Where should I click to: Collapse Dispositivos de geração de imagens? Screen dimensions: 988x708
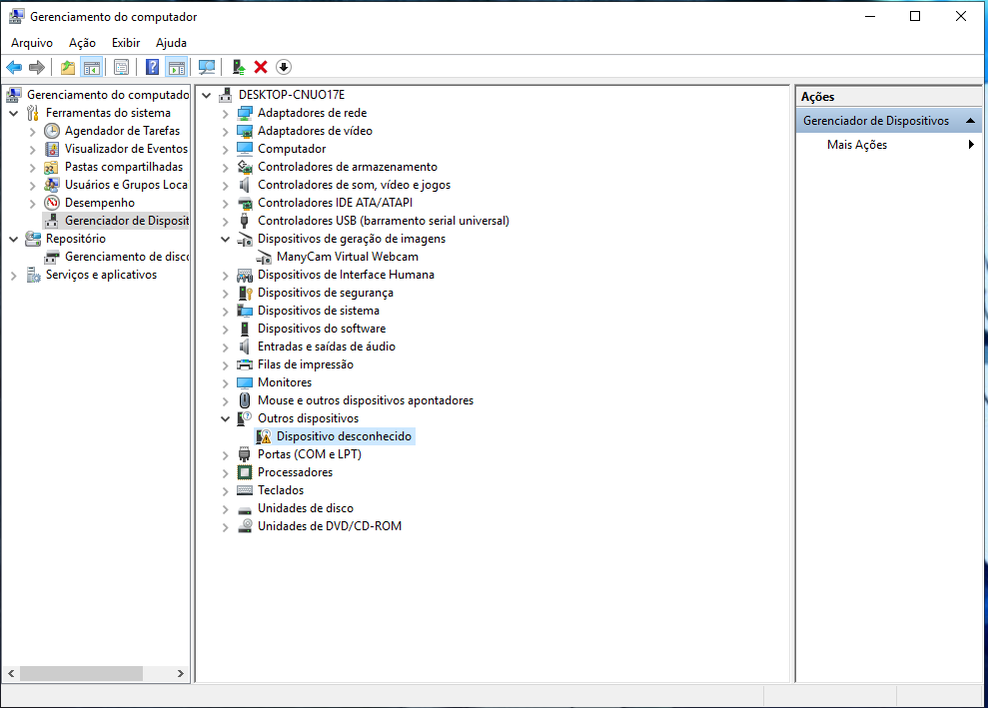226,239
